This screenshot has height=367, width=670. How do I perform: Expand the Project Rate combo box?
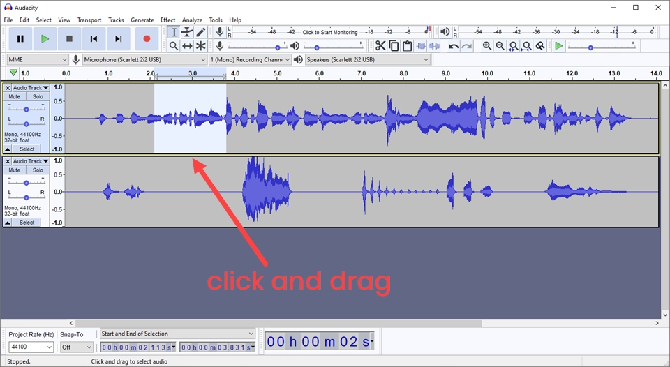tap(31, 347)
